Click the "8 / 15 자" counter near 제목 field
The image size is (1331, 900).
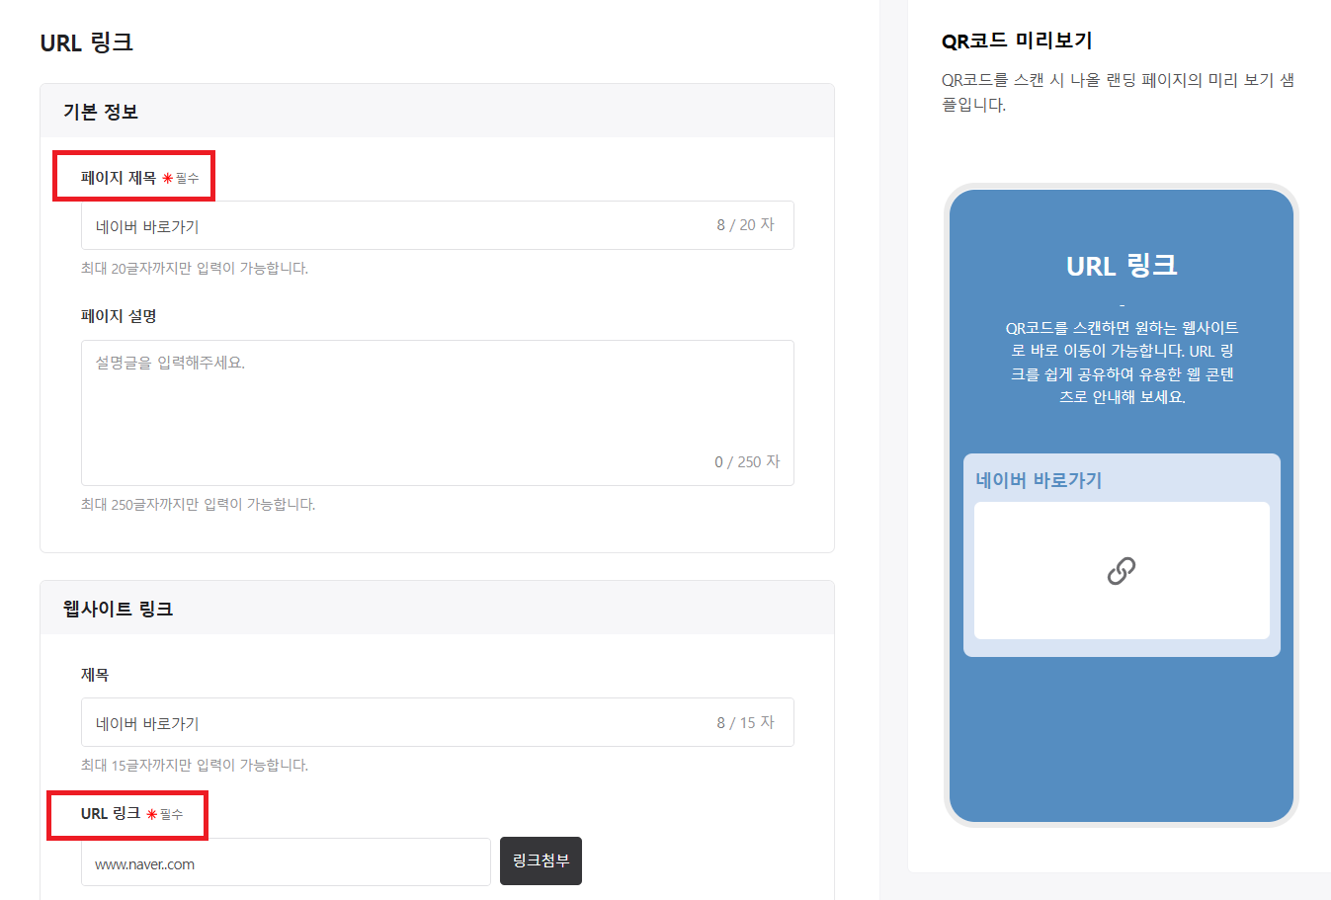pyautogui.click(x=748, y=722)
